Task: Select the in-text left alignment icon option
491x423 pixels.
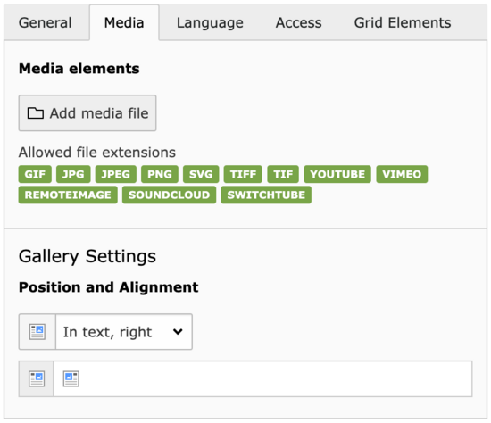Action: coord(71,379)
